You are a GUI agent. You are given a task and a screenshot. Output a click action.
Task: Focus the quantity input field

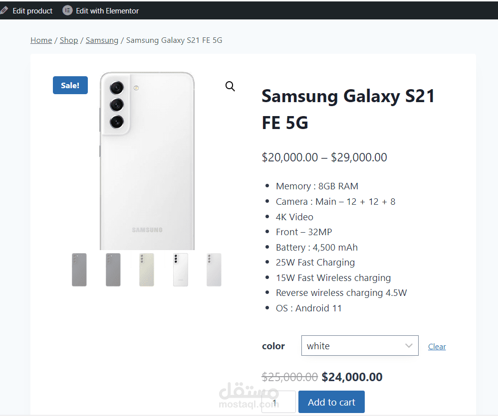278,402
